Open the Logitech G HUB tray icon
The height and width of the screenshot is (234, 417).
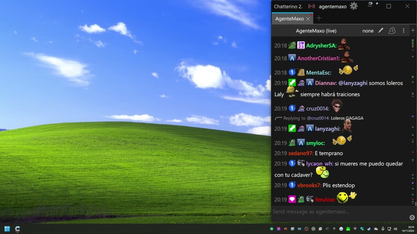pyautogui.click(x=341, y=229)
